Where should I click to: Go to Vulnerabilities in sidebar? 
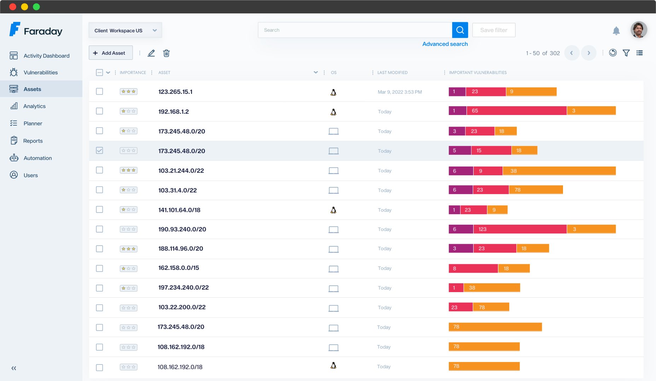pos(40,72)
